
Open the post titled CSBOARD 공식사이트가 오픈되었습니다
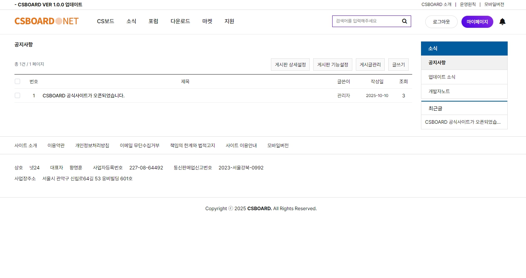coord(83,96)
